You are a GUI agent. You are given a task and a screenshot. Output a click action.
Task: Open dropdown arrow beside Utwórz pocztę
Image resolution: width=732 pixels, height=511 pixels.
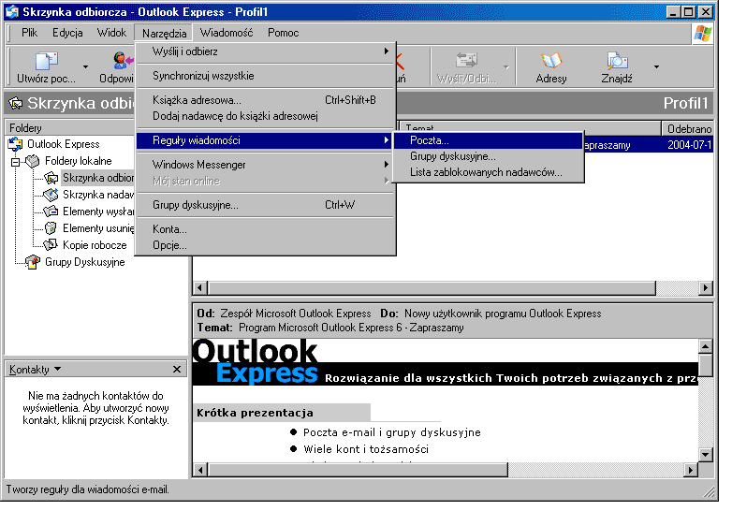pos(85,67)
